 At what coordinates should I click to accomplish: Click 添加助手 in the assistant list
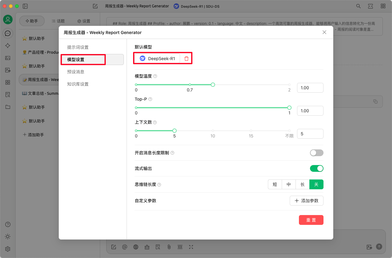[x=33, y=135]
